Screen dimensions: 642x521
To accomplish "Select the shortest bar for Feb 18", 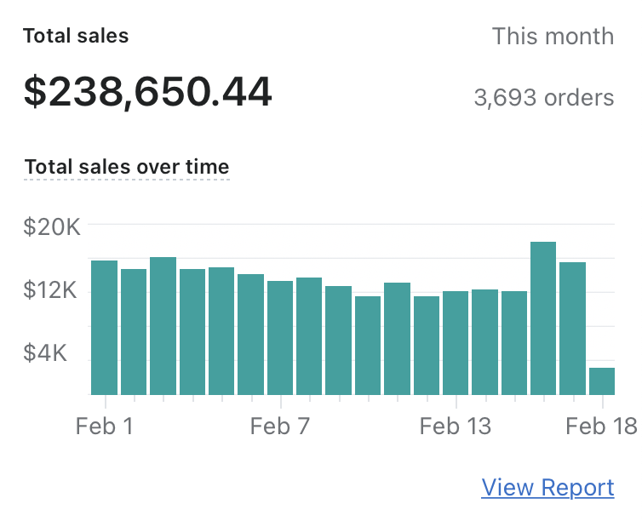I will point(601,381).
